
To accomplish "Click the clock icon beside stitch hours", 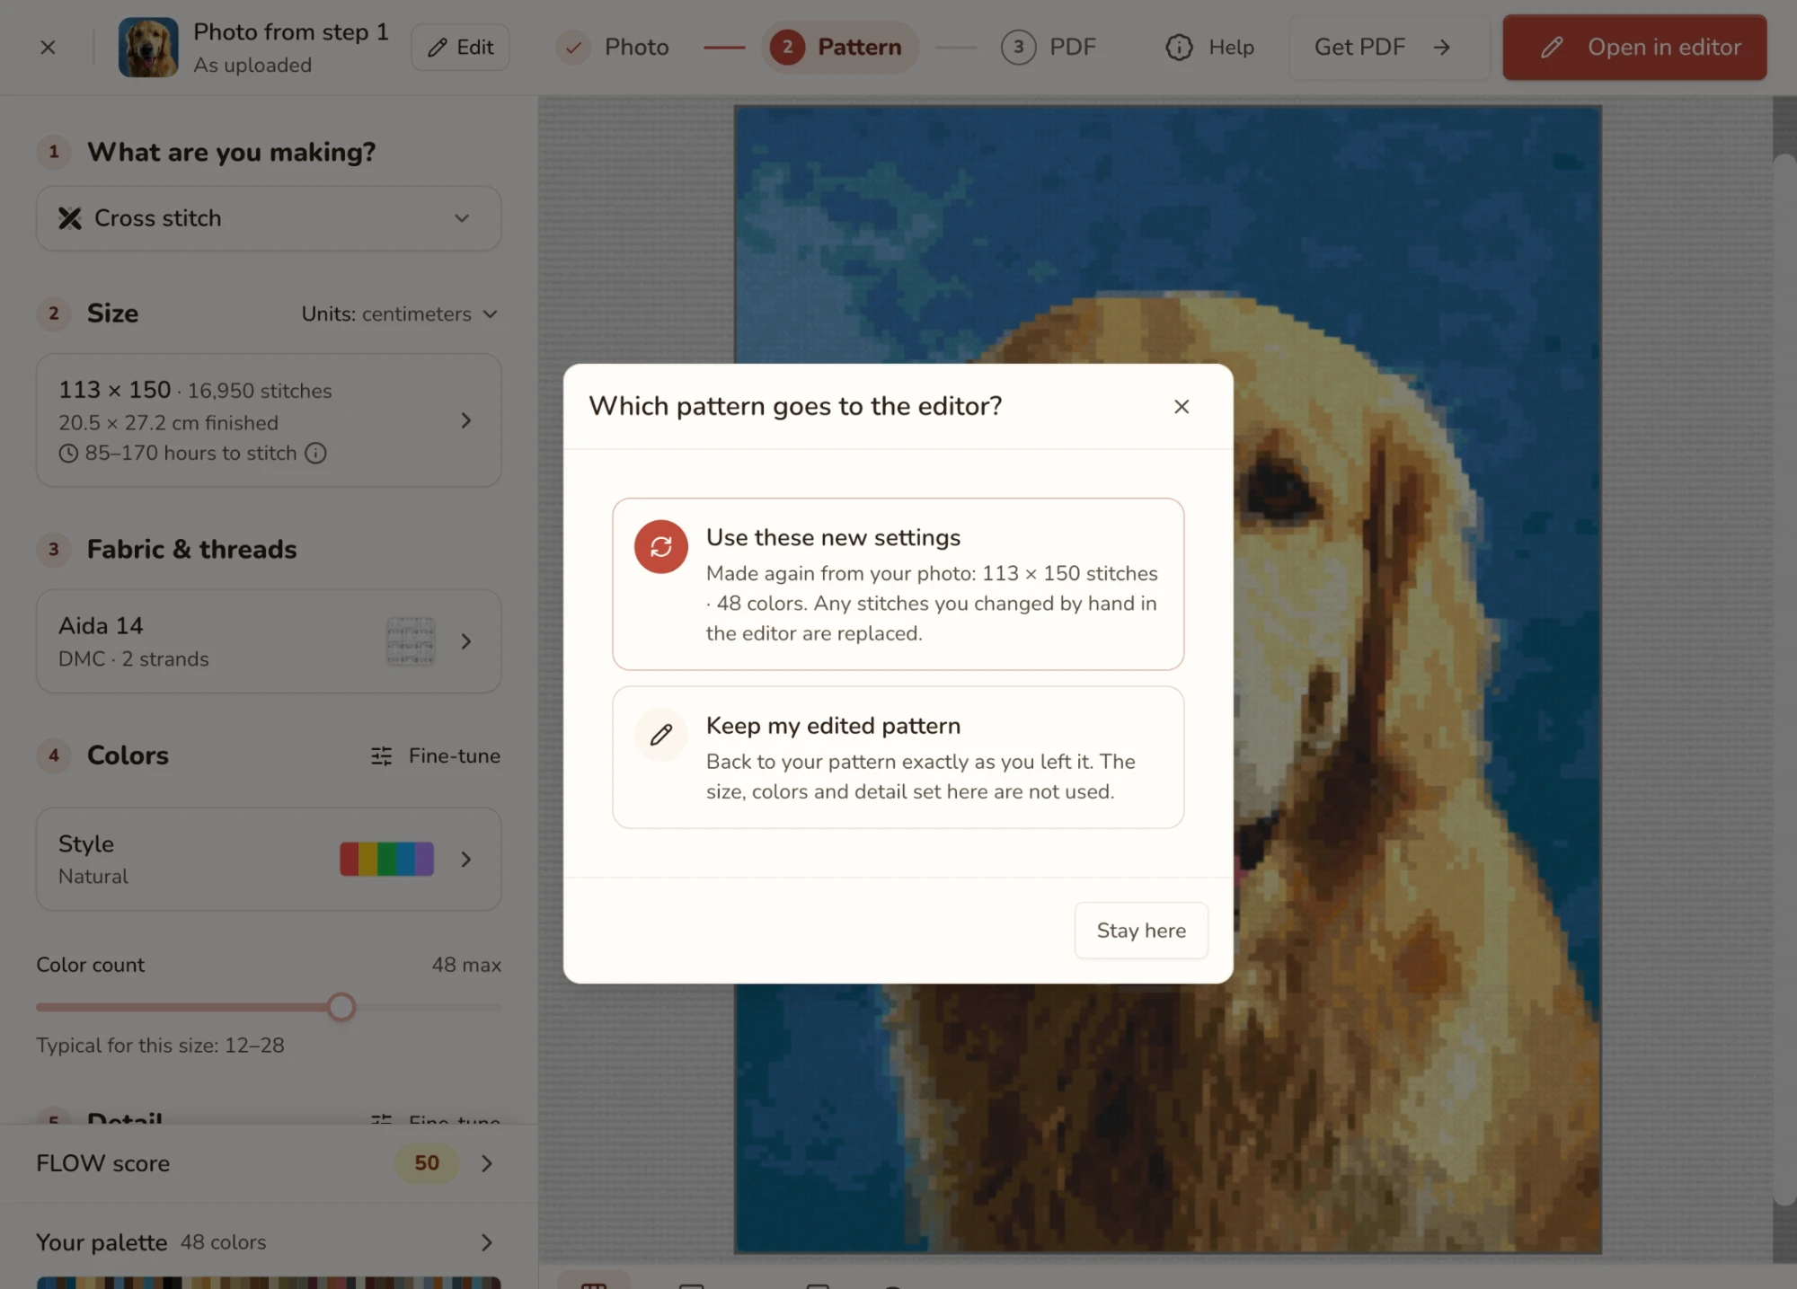I will [x=68, y=454].
